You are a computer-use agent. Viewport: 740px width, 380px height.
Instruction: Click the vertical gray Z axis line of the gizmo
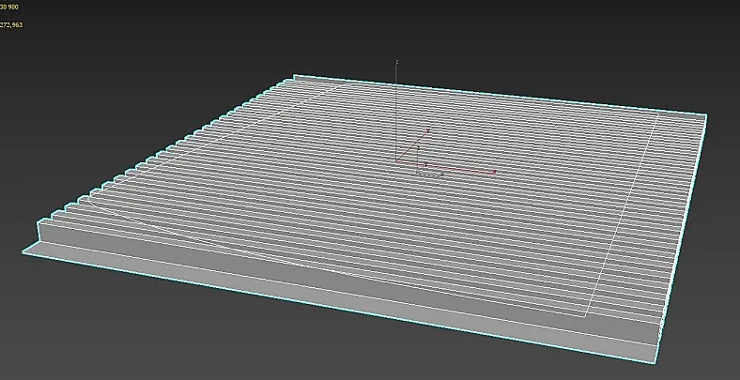click(396, 112)
